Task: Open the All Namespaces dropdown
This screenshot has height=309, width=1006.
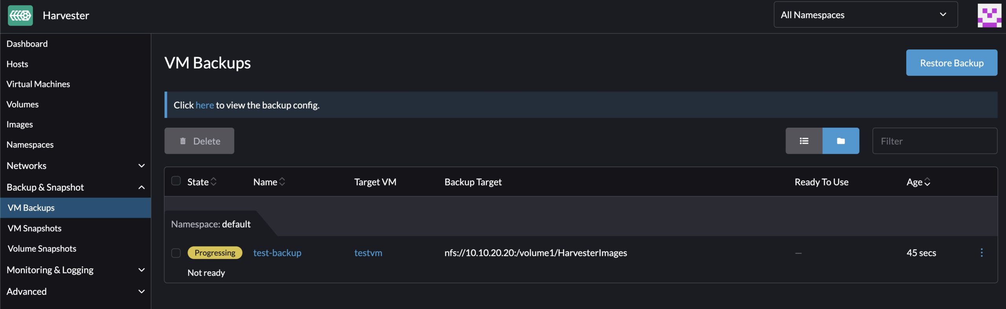Action: tap(865, 15)
